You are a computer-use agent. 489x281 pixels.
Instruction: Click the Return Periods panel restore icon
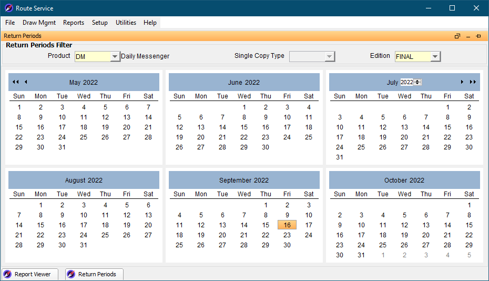click(x=457, y=36)
